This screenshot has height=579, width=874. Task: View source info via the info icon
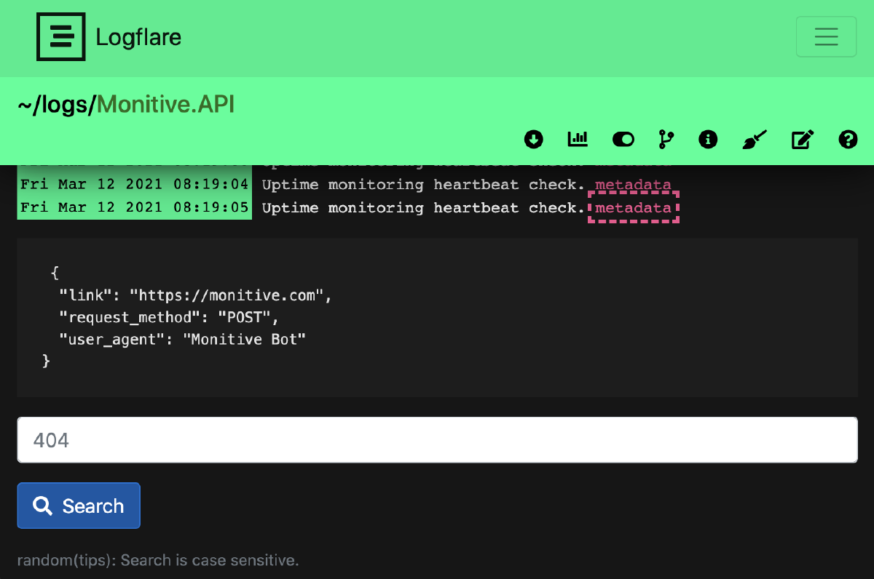point(707,139)
